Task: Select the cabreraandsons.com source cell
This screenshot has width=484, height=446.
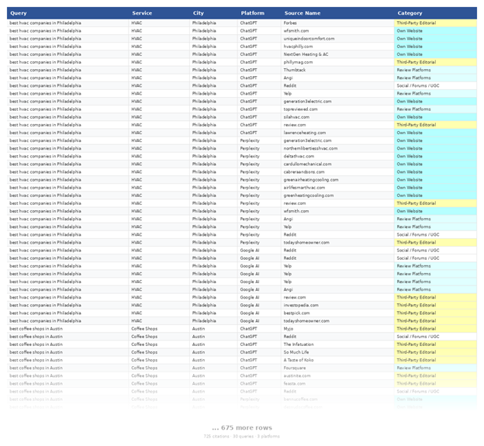Action: click(x=337, y=172)
